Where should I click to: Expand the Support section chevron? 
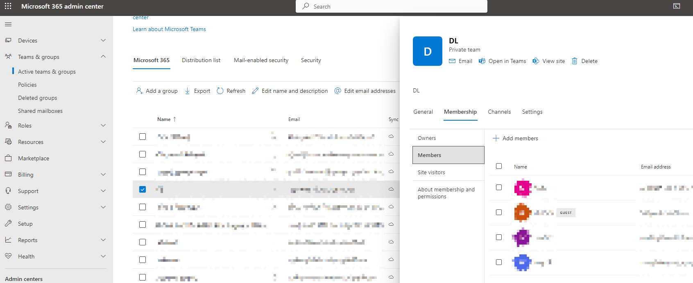103,191
